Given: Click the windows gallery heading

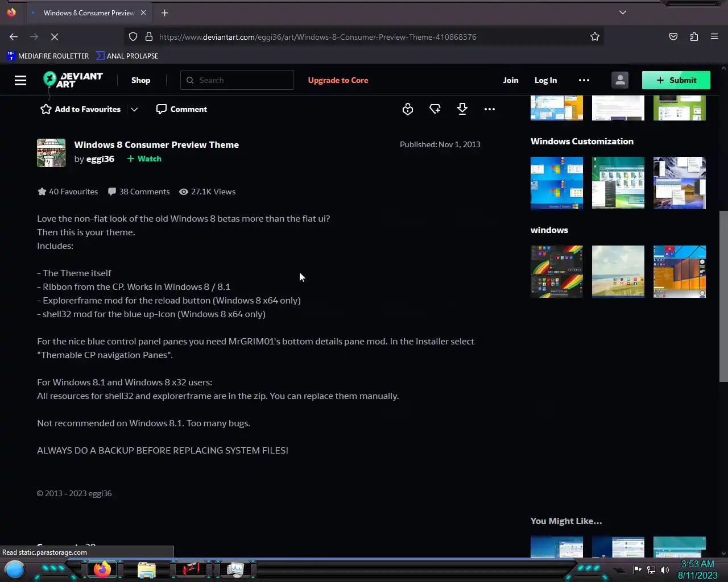Looking at the screenshot, I should point(549,230).
